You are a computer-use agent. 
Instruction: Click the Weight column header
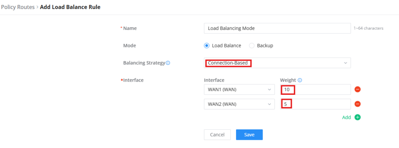tap(288, 80)
